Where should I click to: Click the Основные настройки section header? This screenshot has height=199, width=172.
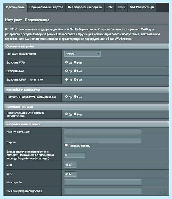click(x=87, y=47)
